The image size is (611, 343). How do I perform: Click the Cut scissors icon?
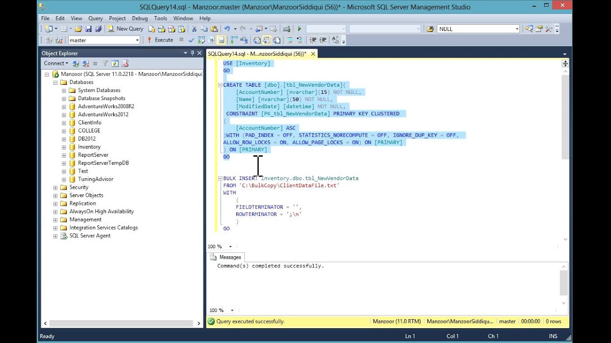[194, 29]
